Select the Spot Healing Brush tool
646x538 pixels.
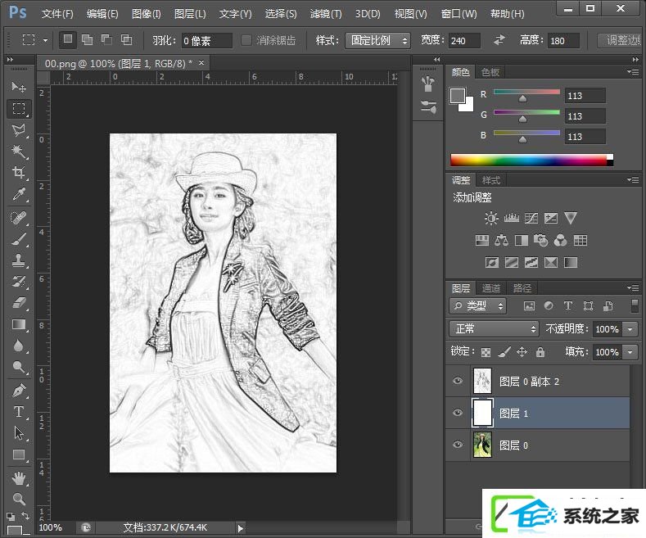pos(19,217)
